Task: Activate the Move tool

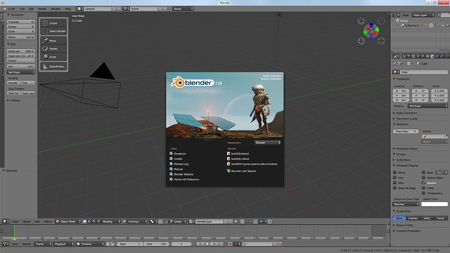Action: click(53, 40)
